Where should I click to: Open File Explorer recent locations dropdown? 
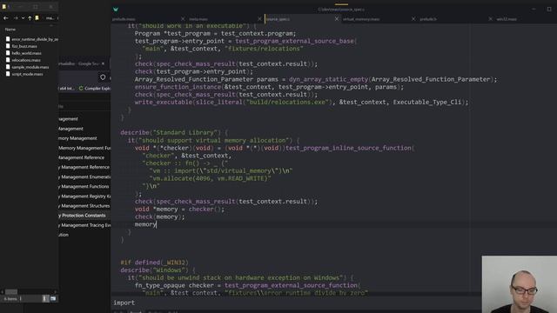[23, 17]
